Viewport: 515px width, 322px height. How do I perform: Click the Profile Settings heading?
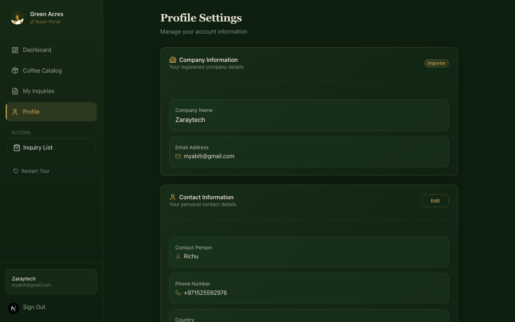pyautogui.click(x=201, y=18)
